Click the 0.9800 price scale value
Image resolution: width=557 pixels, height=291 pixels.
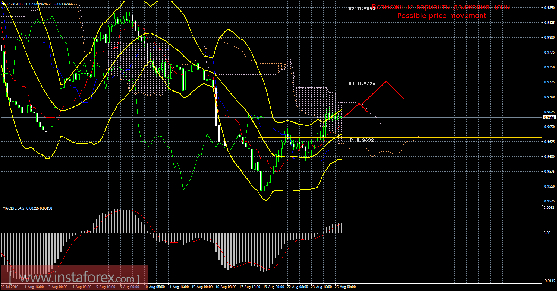coord(550,37)
